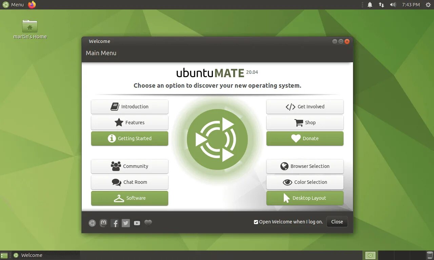Screen dimensions: 434x260
Task: Open the network connections indicator
Action: click(381, 5)
